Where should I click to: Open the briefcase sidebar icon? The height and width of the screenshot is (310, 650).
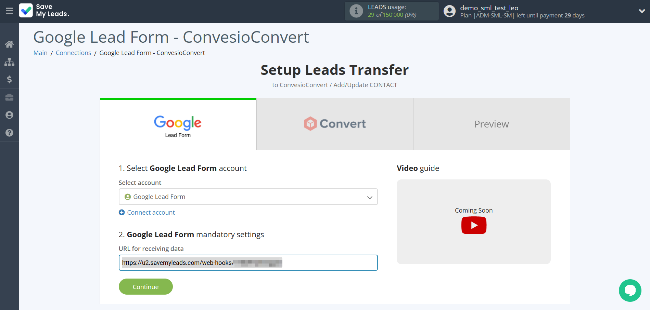pos(9,97)
